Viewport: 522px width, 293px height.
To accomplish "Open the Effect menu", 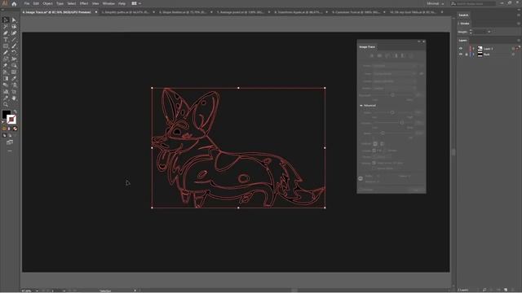I will 84,3.
